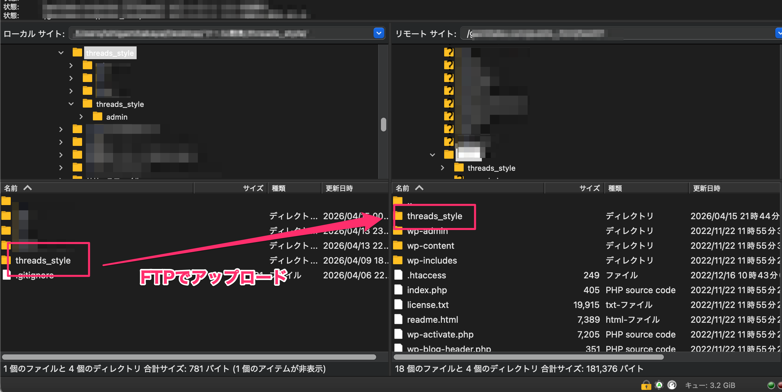Click the auto transfer type gear icon

click(659, 385)
